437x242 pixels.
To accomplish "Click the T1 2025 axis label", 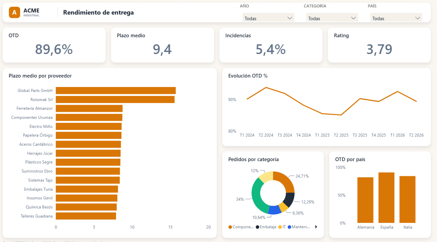I will click(x=322, y=135).
